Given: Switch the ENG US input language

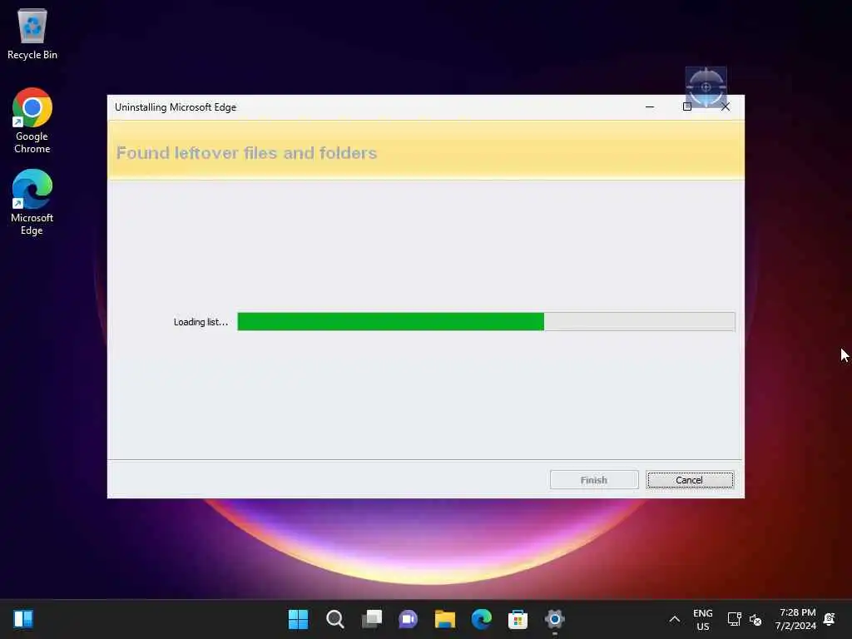Looking at the screenshot, I should (x=702, y=619).
